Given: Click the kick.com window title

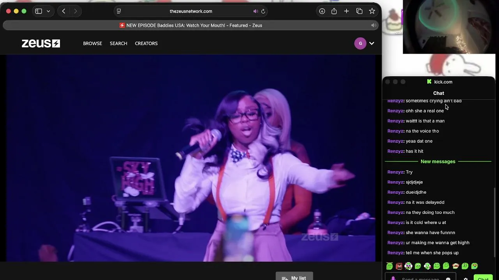Looking at the screenshot, I should (443, 82).
